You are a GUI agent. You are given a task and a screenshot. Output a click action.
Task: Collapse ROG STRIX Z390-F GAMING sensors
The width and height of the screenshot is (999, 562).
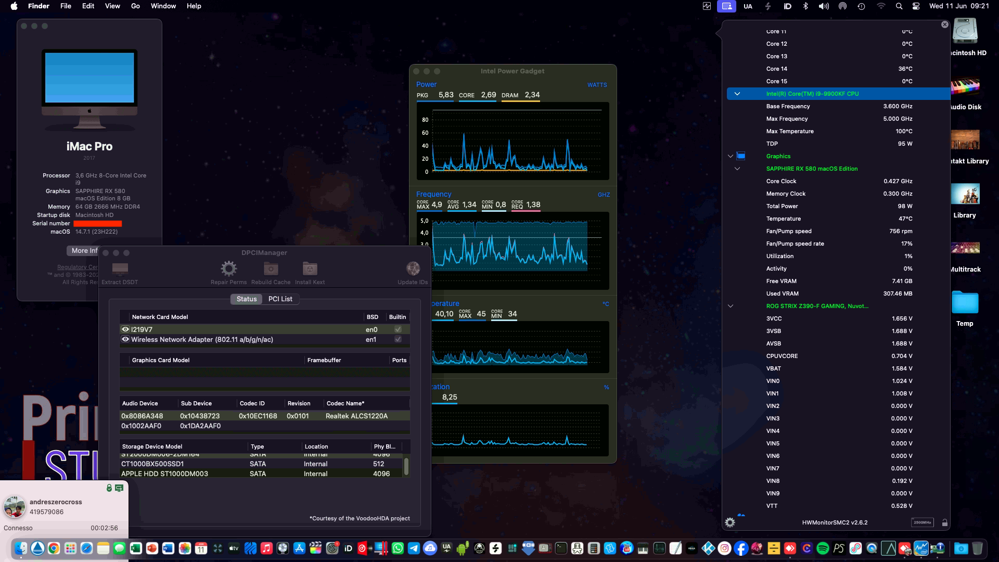point(732,305)
